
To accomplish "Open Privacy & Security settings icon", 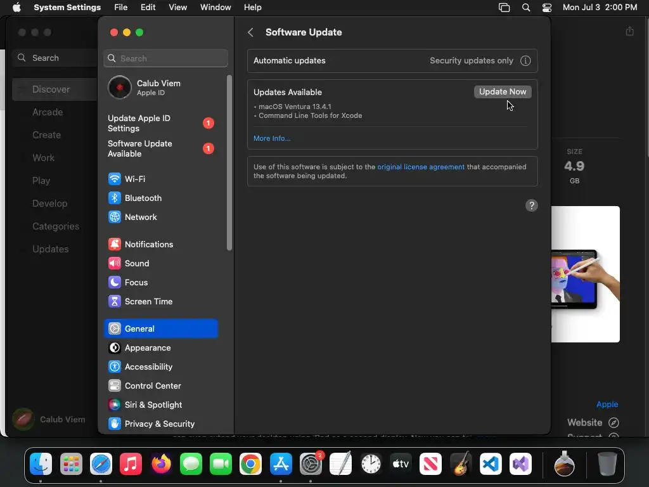I will point(115,424).
